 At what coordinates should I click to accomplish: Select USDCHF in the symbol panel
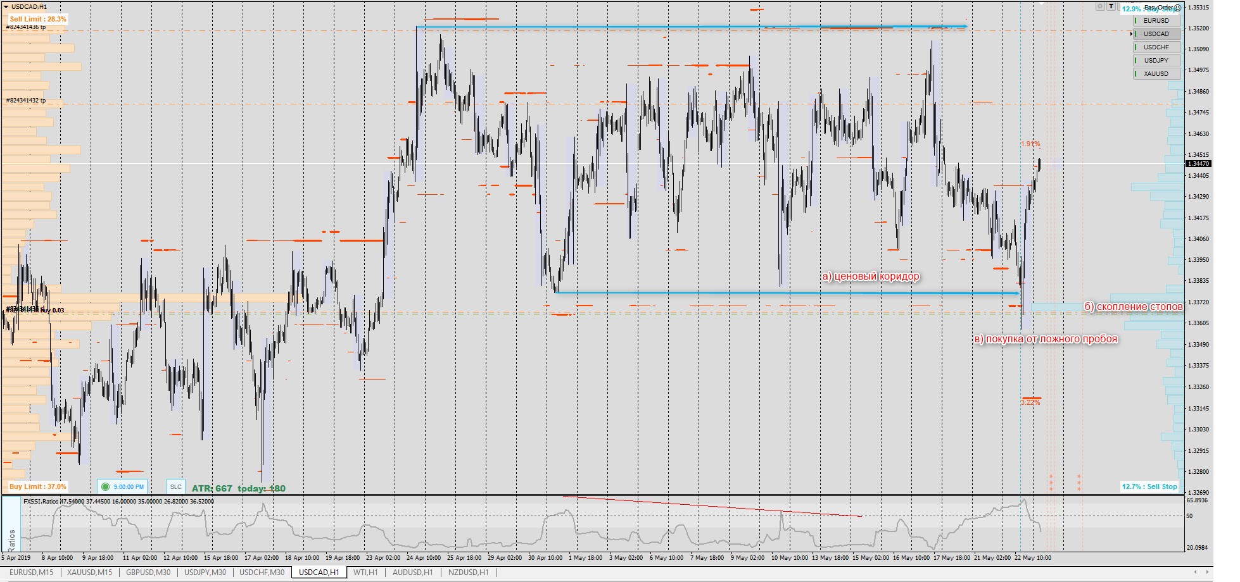click(x=1157, y=47)
